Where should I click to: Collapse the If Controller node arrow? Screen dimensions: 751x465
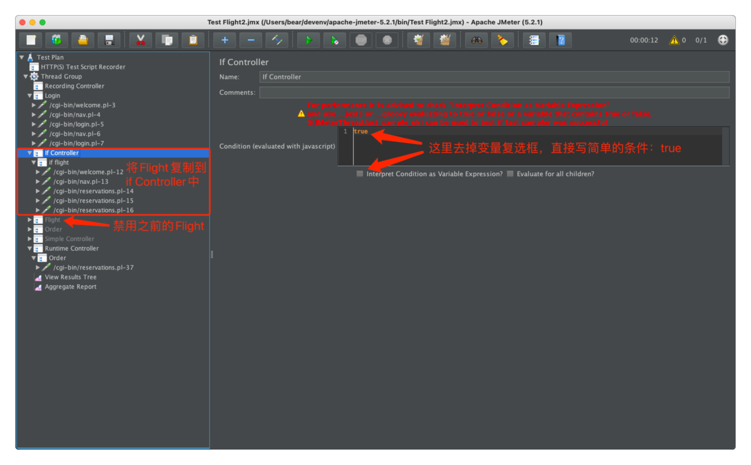[30, 153]
